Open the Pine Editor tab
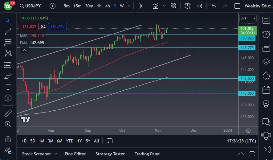 click(x=75, y=154)
